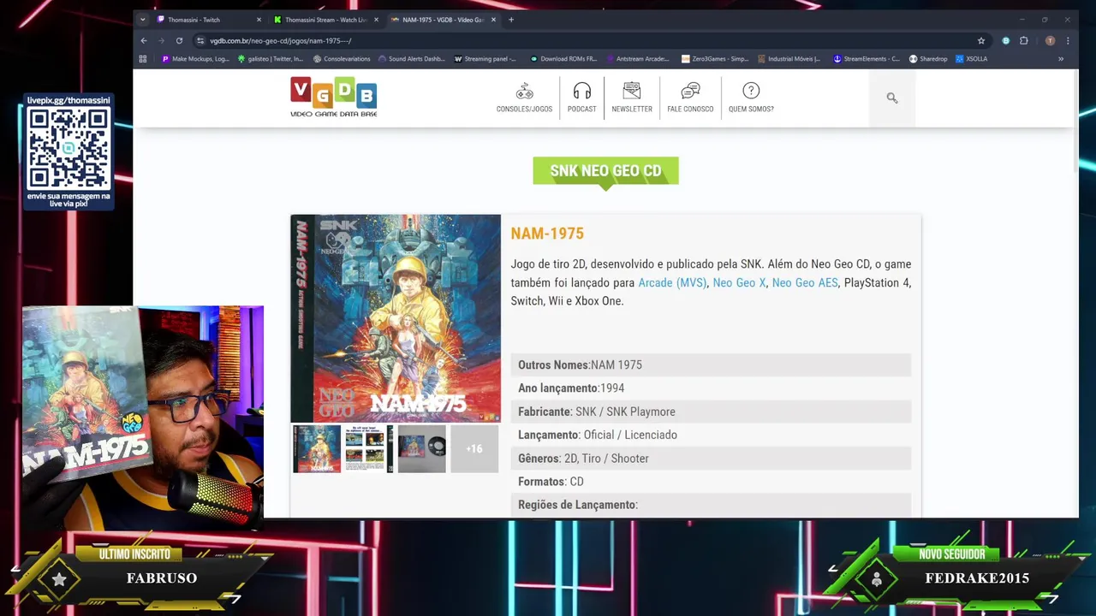
Task: Open Antstream Arcade bookmark
Action: tap(638, 59)
